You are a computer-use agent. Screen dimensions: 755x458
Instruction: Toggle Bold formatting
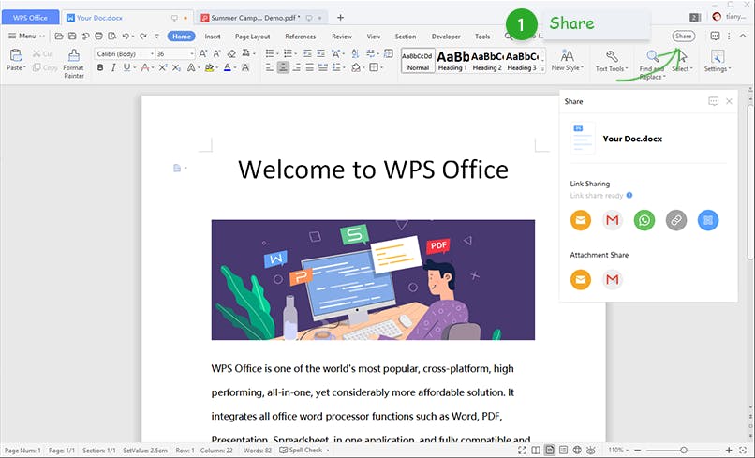coord(100,68)
